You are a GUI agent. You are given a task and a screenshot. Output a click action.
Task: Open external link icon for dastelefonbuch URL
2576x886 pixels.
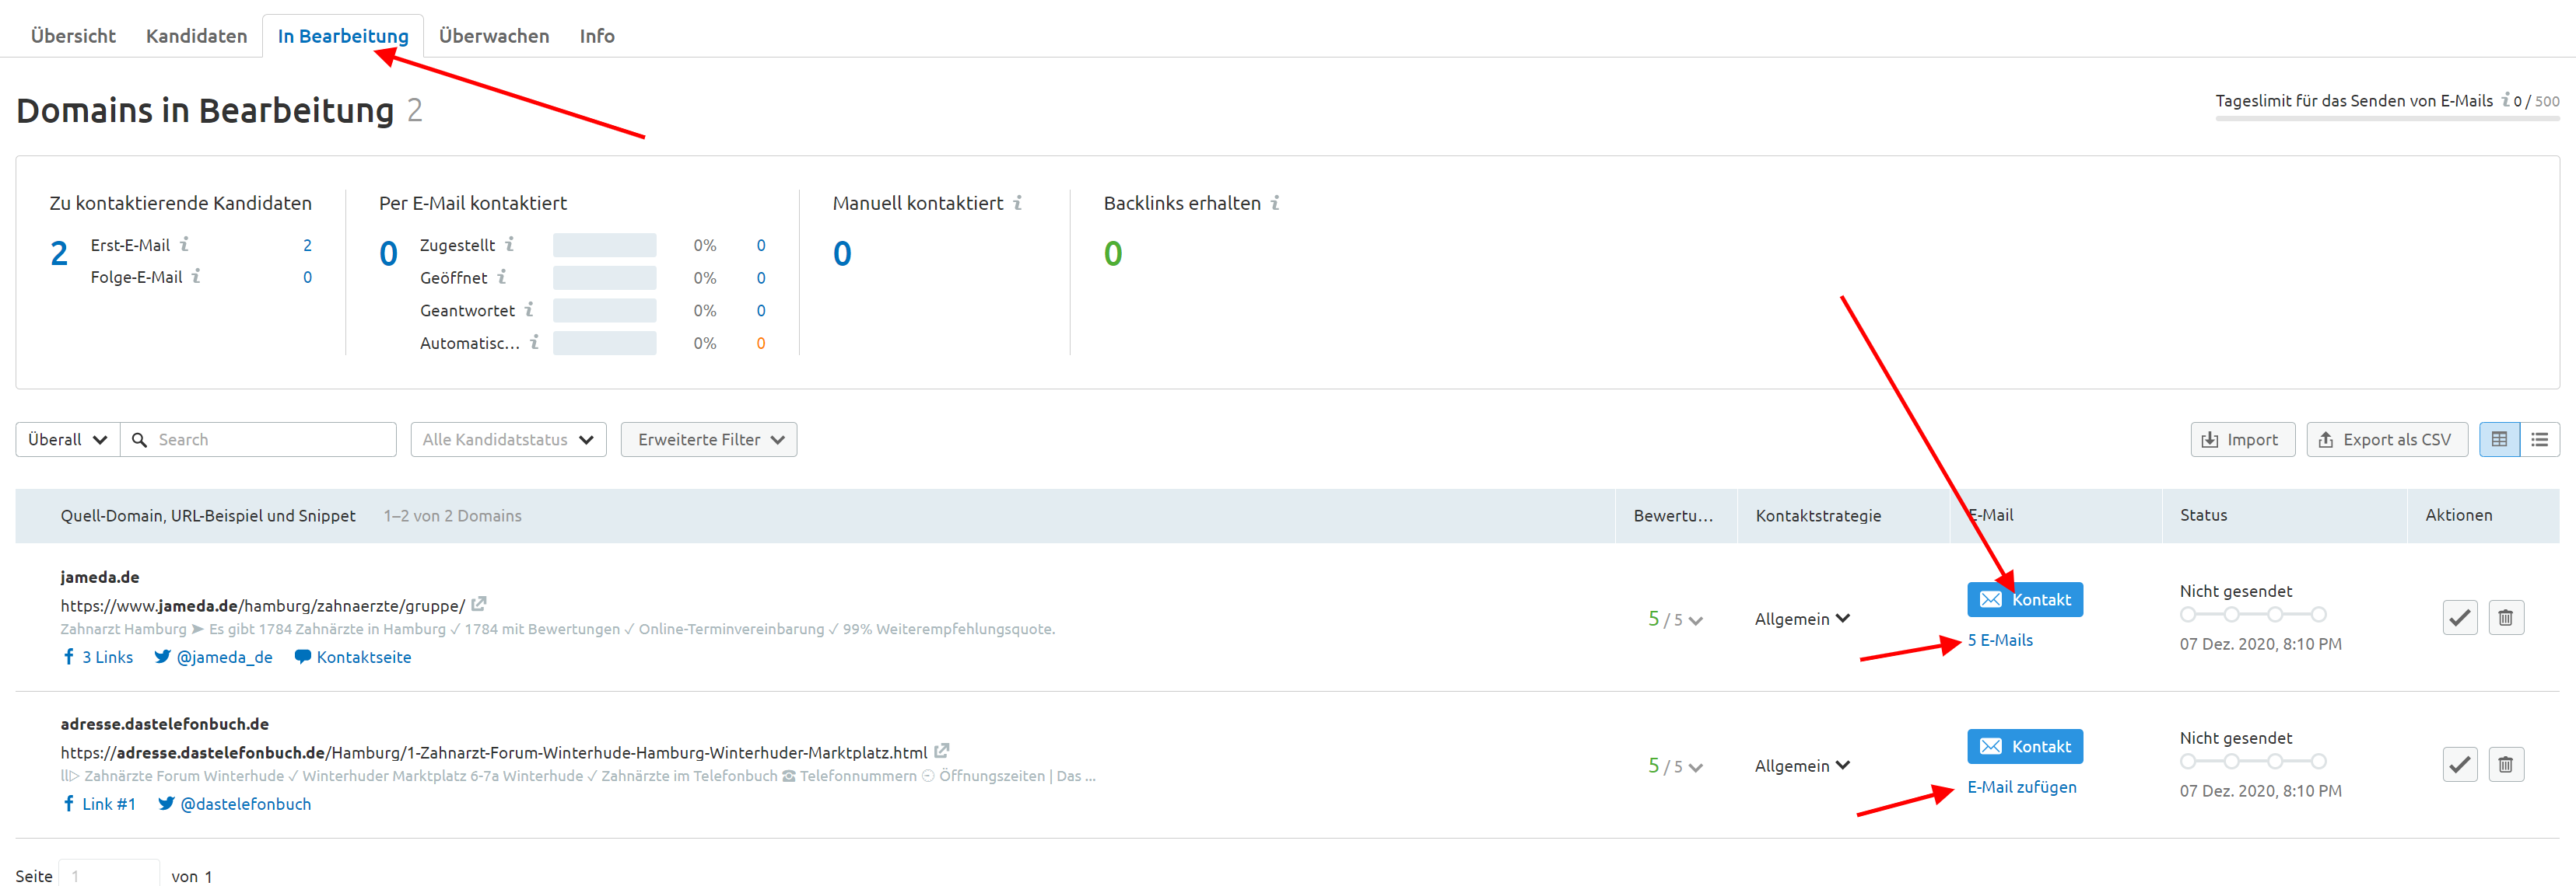coord(941,750)
